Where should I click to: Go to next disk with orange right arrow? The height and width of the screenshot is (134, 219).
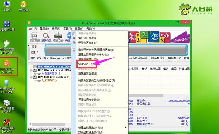36,47
